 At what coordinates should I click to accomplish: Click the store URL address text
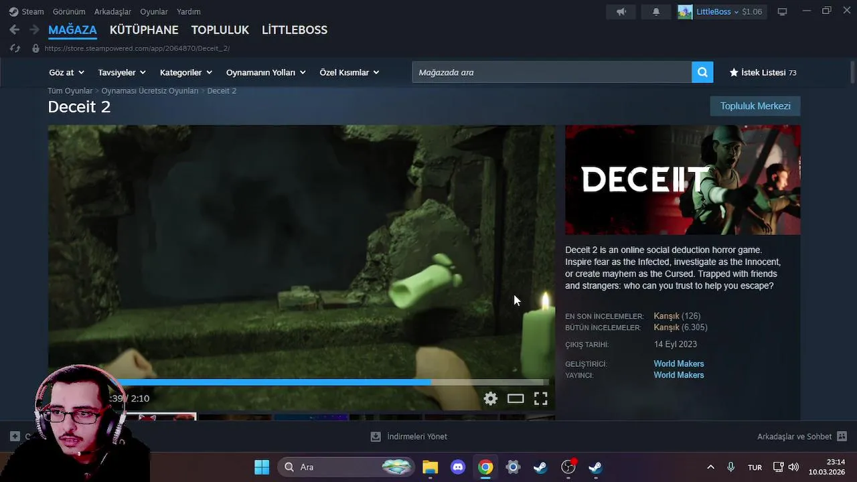pos(137,48)
